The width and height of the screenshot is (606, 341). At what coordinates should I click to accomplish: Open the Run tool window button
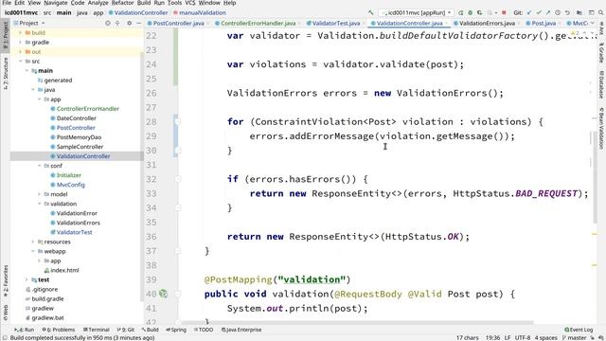(24, 330)
